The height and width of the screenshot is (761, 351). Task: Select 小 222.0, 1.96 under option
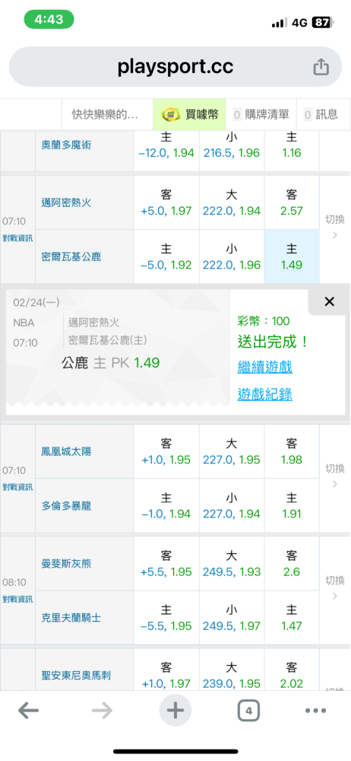point(232,256)
